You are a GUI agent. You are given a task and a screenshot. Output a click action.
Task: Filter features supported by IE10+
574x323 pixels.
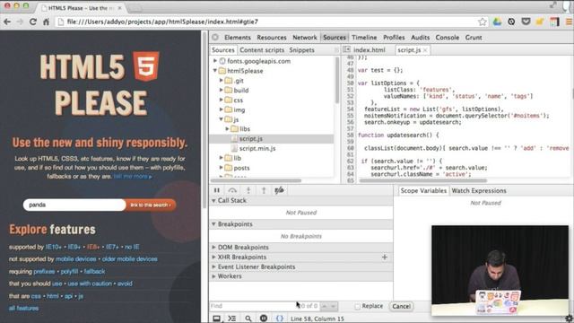pos(54,248)
